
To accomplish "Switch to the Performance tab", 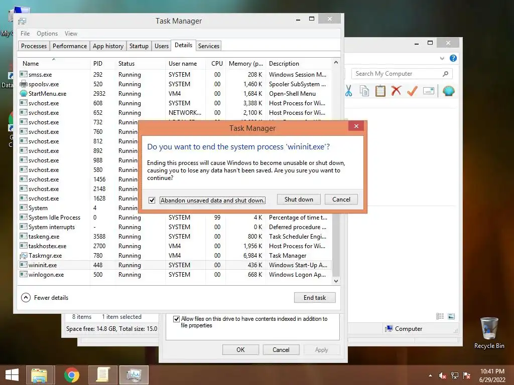I will [70, 46].
